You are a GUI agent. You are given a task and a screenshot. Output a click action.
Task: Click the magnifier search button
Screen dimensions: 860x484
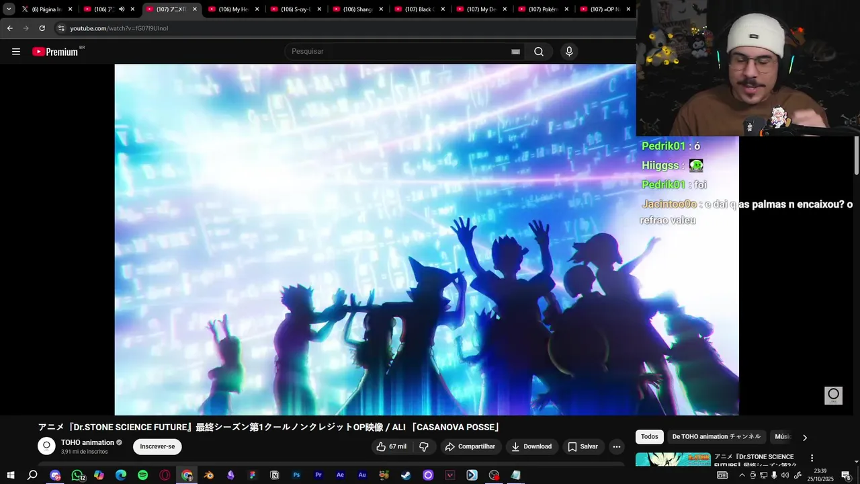point(539,52)
